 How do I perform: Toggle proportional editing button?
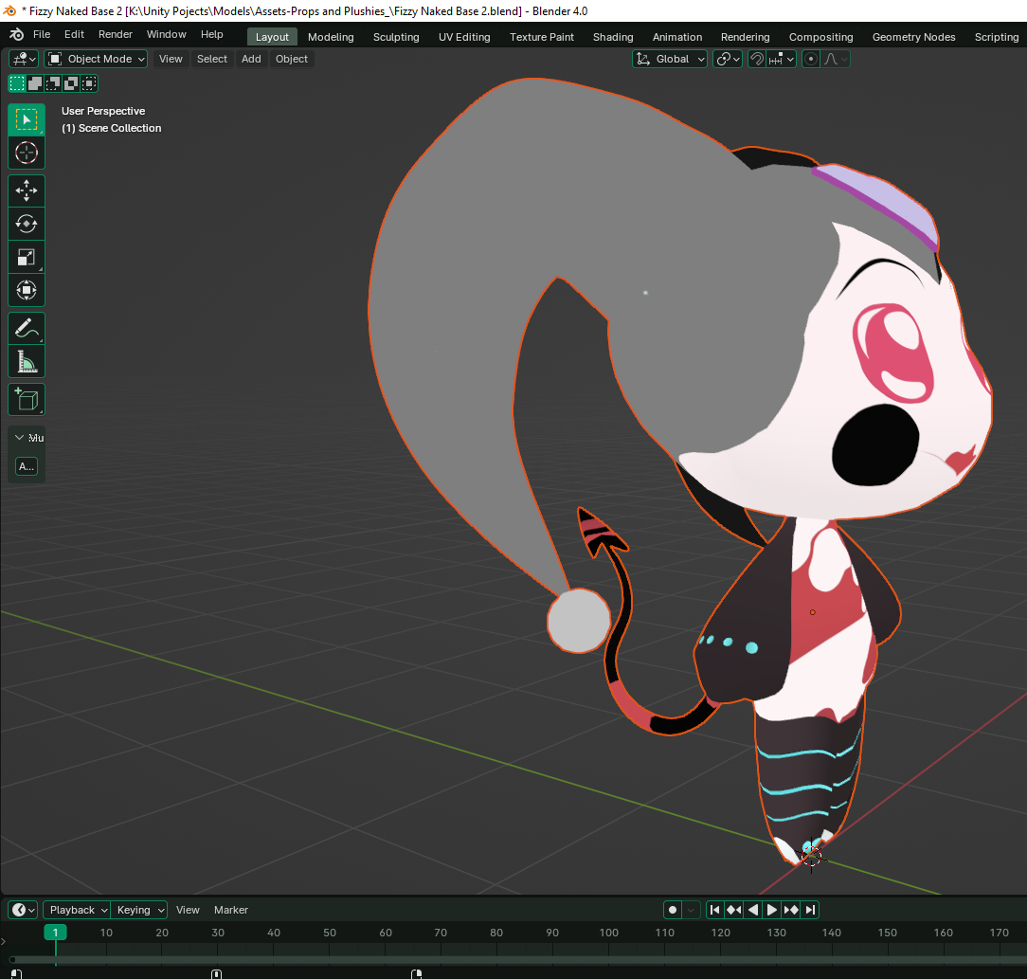(x=811, y=59)
